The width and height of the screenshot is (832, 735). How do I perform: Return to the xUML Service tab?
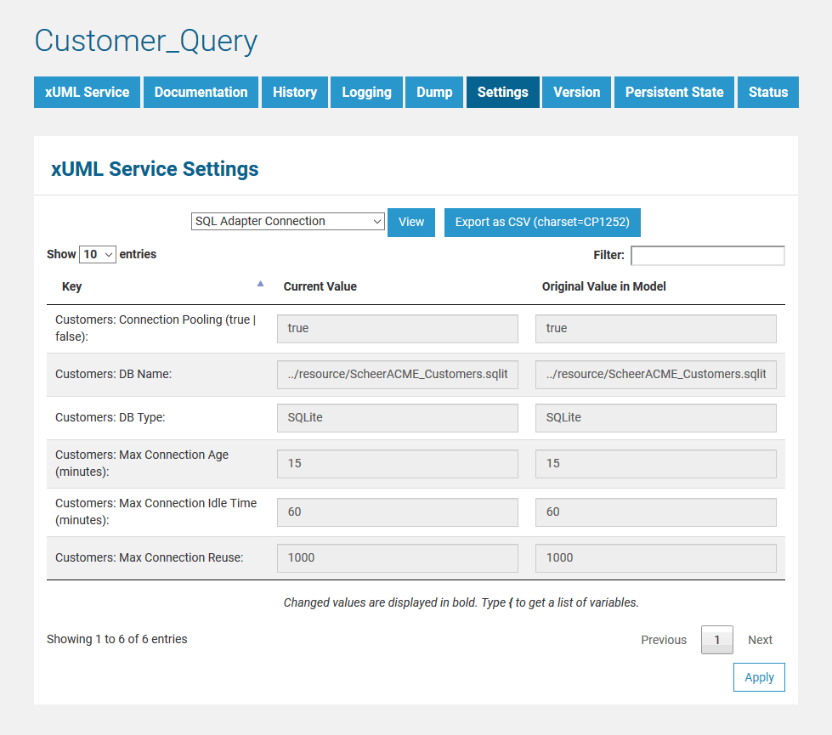(86, 92)
